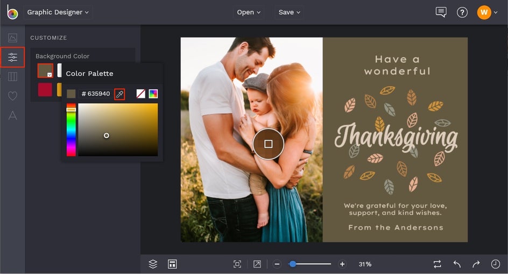Screen dimensions: 508x274
Task: Open the Open menu
Action: pos(249,12)
